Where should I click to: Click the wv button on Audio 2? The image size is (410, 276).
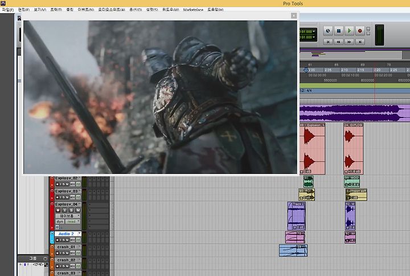coord(72,240)
